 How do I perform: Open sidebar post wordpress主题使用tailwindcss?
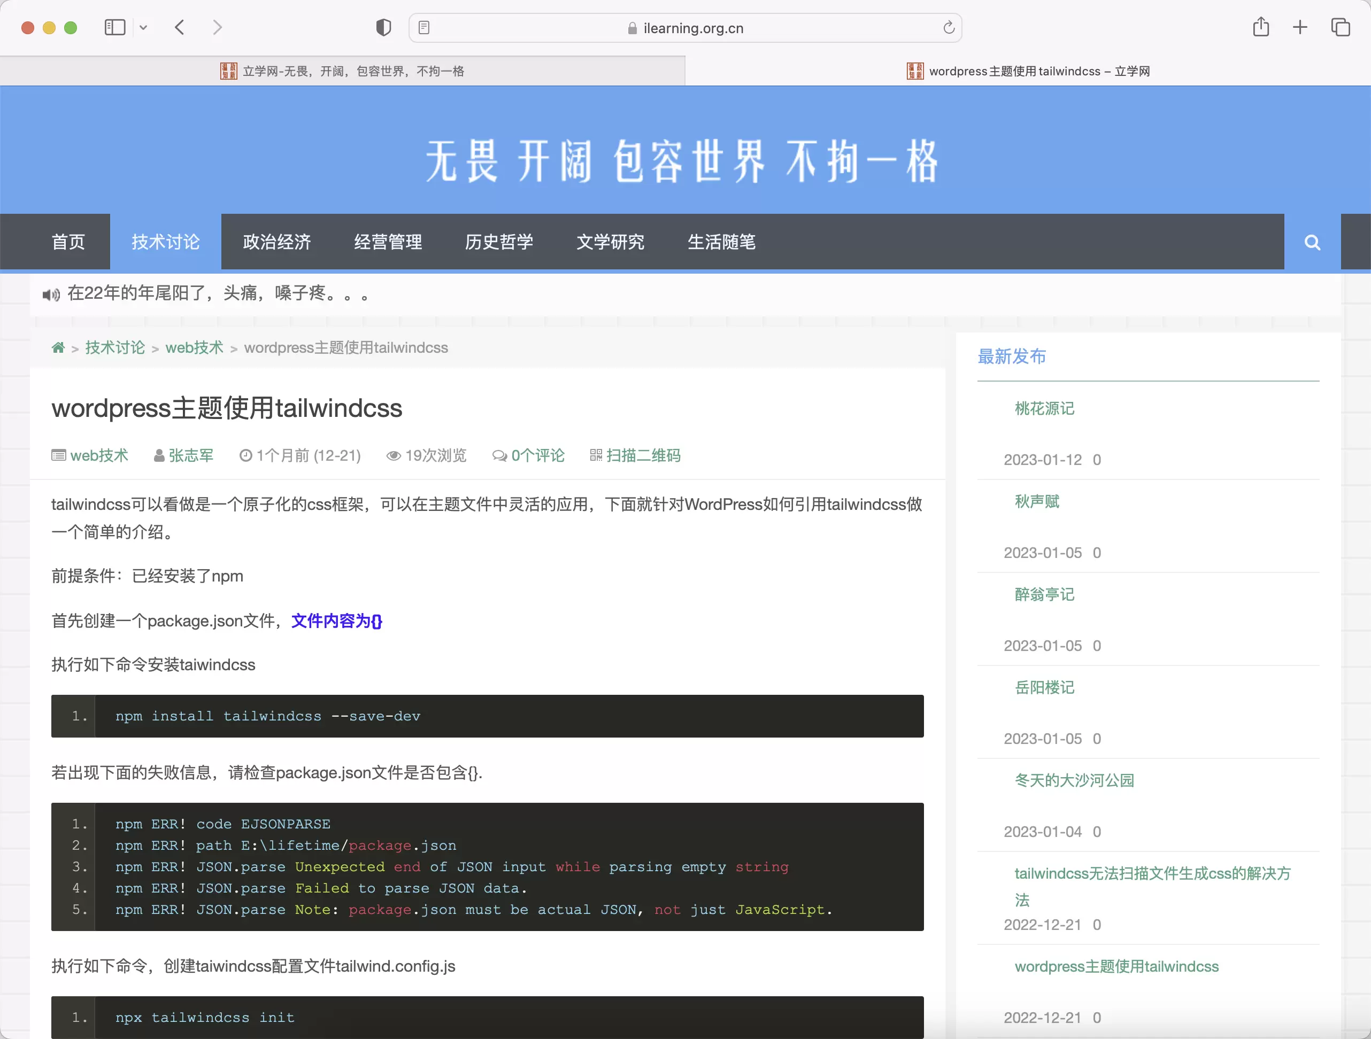pos(1116,966)
